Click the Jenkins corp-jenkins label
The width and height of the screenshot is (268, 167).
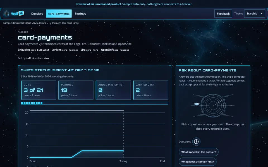click(x=65, y=50)
